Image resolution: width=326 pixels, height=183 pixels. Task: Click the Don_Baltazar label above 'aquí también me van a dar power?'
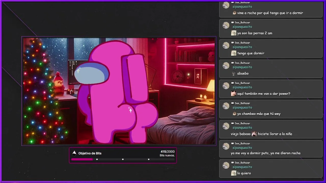coord(242,83)
